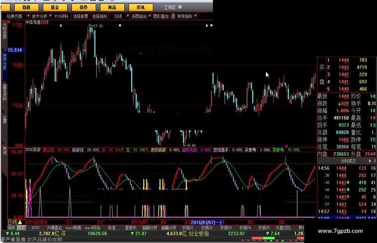This screenshot has height=243, width=377.
Task: Expand the 常用指标 dropdown arrow
Action: pyautogui.click(x=195, y=16)
